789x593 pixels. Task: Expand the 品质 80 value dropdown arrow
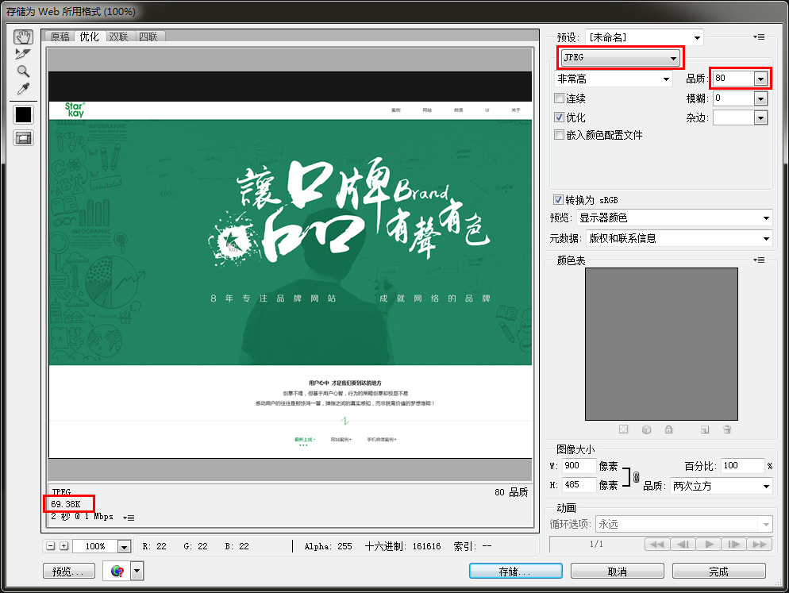coord(760,79)
